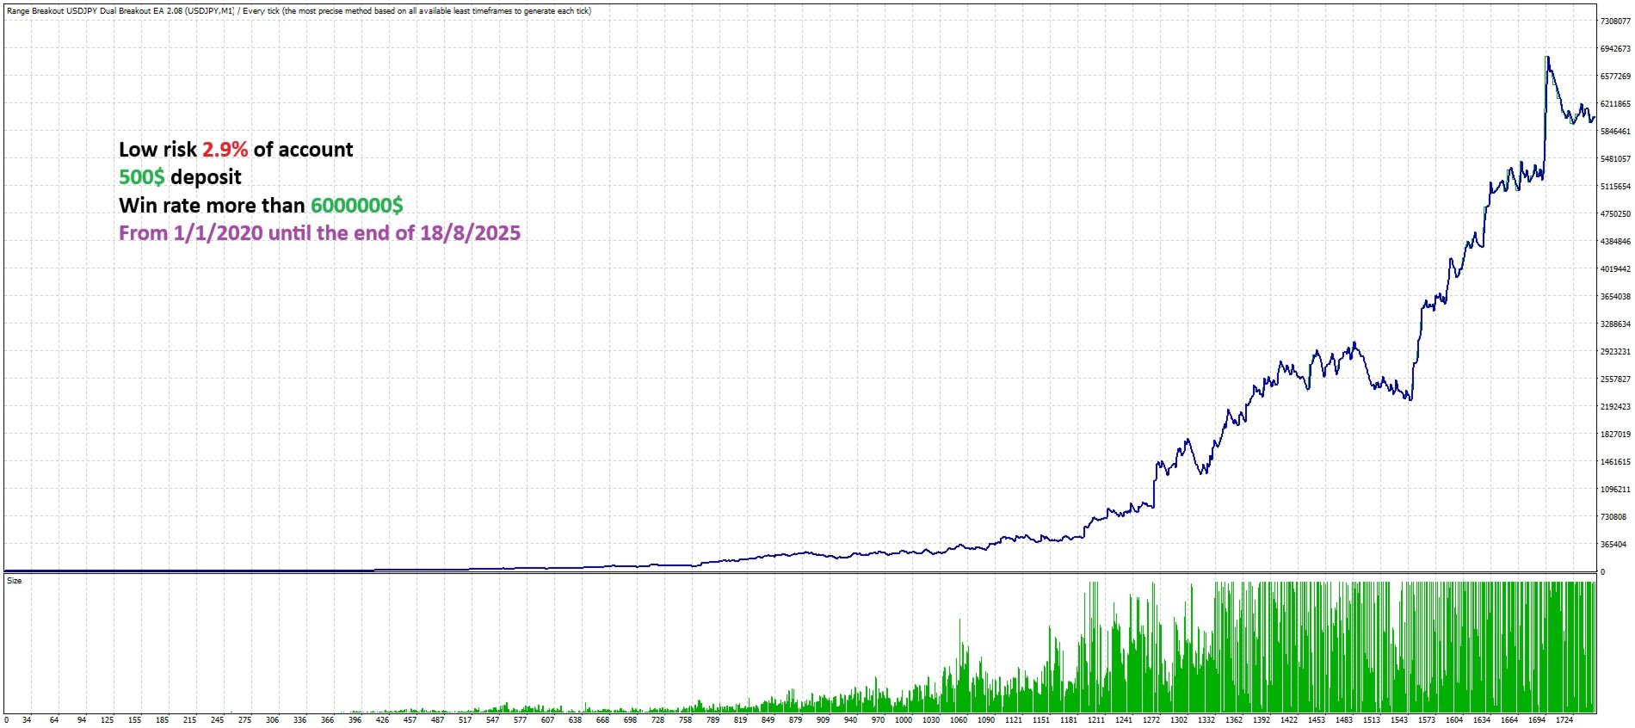Click the 6211865 axis value
This screenshot has width=1635, height=728.
point(1615,104)
